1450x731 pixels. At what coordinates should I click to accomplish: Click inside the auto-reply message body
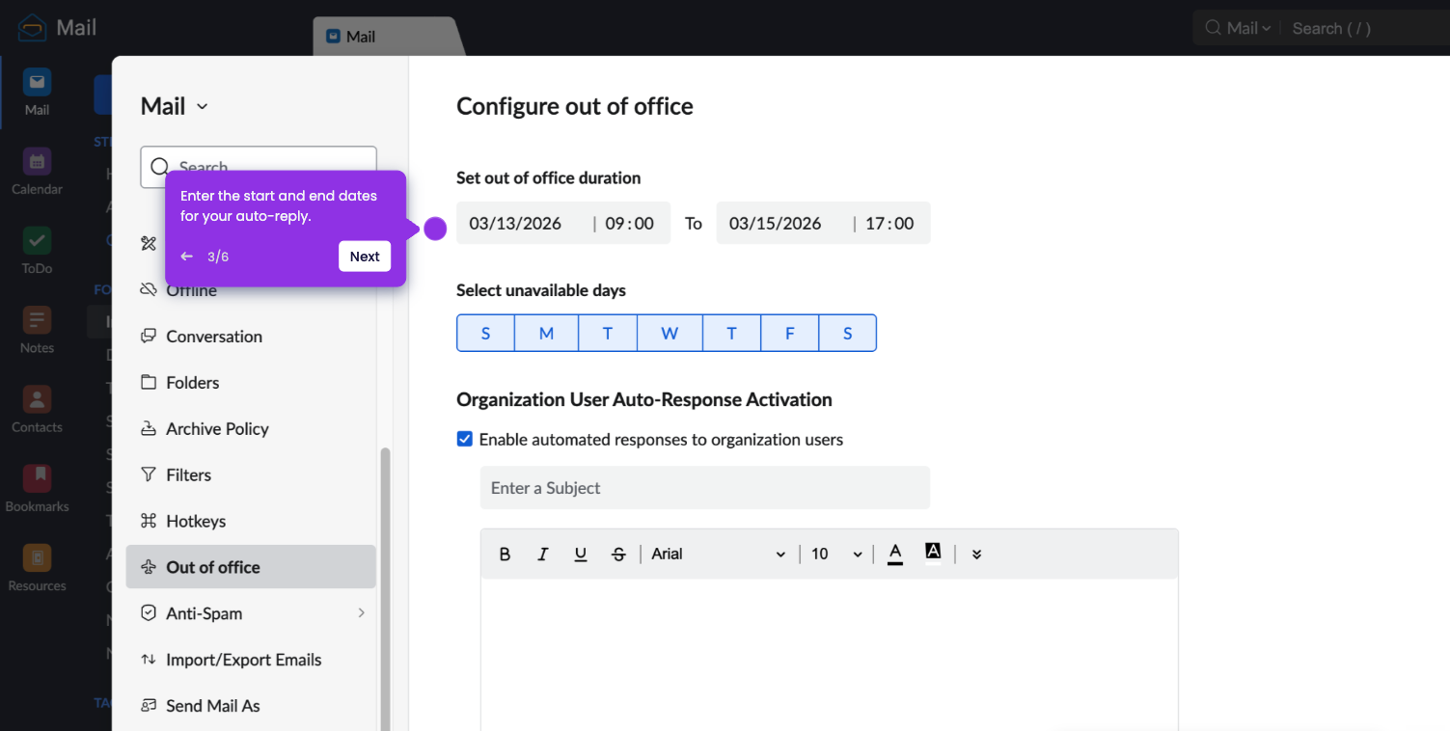coord(830,654)
